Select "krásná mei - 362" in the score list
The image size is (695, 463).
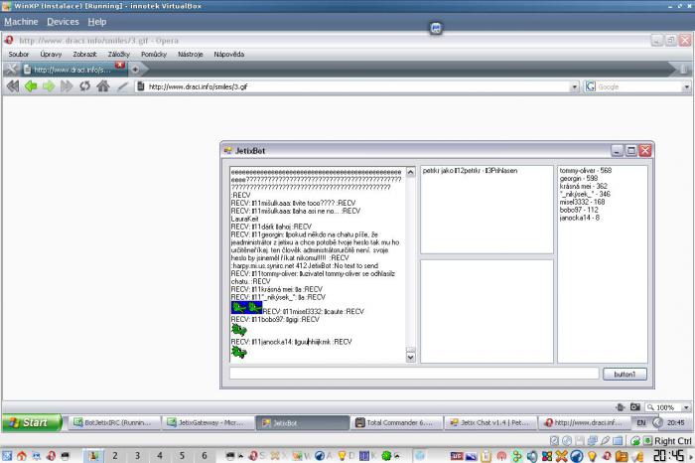click(x=584, y=186)
